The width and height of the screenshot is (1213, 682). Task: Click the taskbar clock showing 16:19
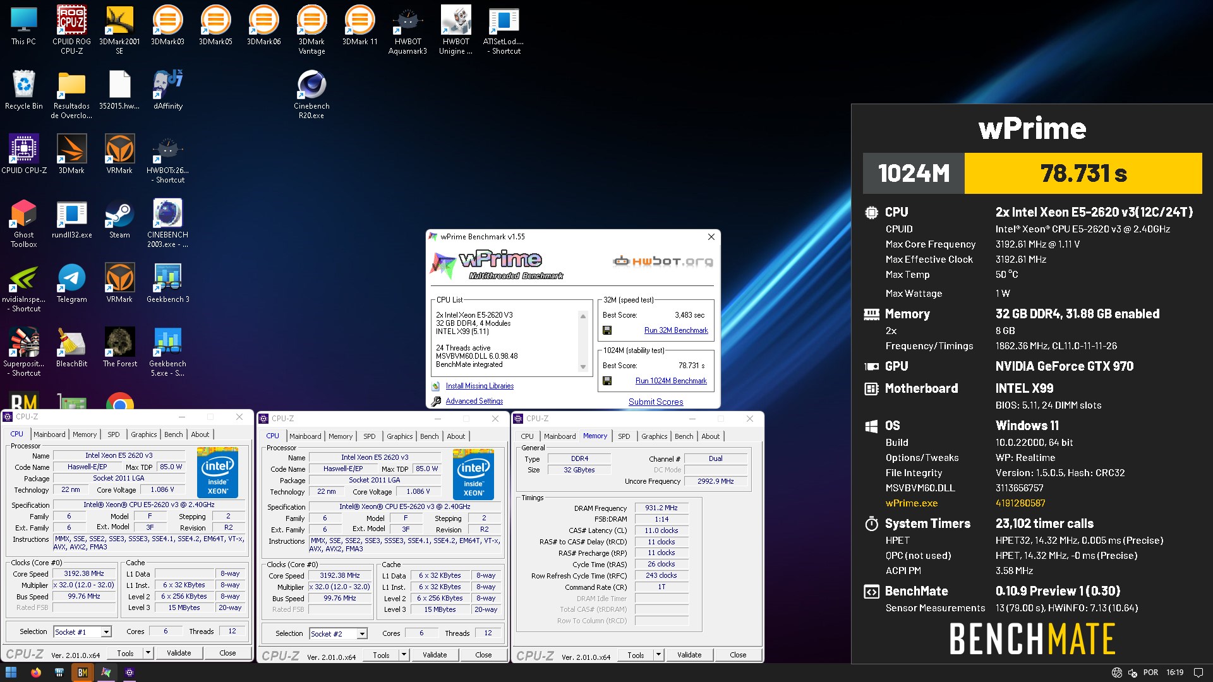(x=1174, y=673)
